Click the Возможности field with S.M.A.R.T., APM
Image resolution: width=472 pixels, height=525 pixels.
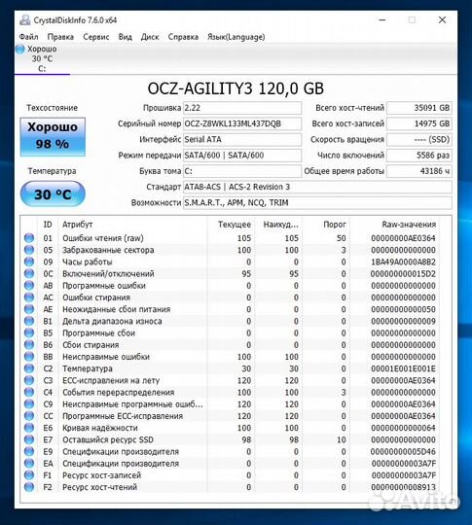(x=317, y=202)
